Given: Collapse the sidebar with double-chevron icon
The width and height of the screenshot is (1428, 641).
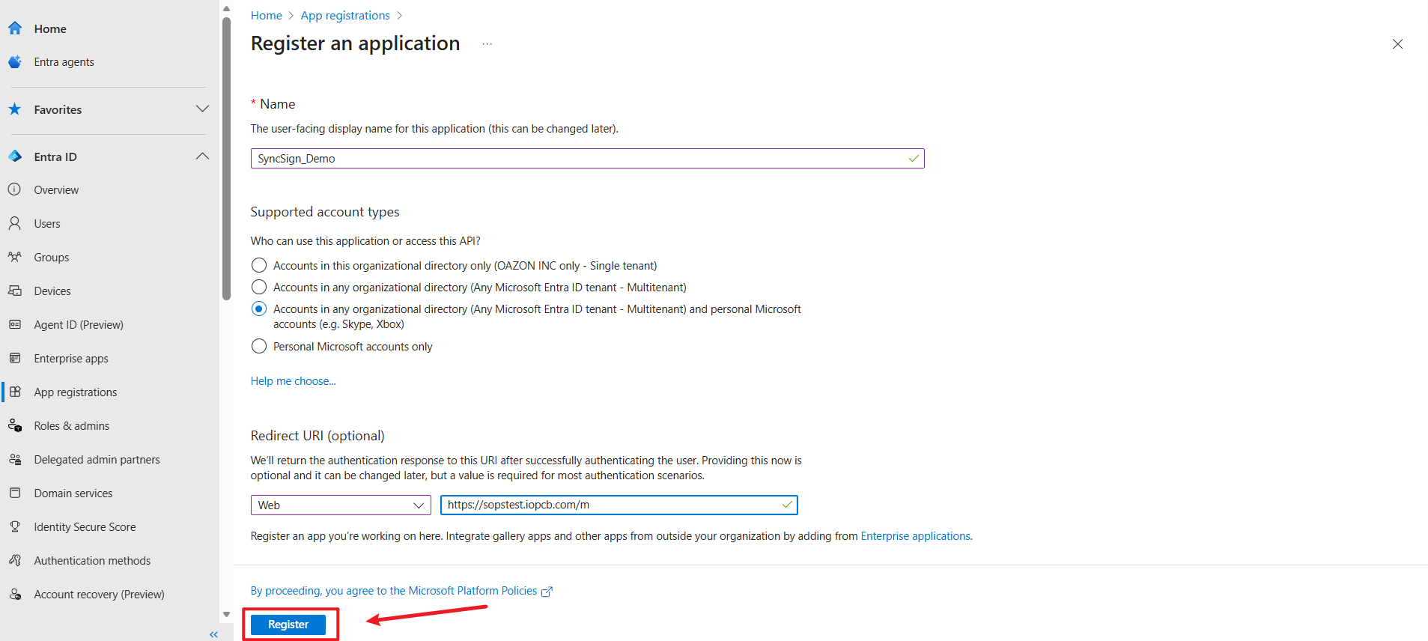Looking at the screenshot, I should pos(213,634).
